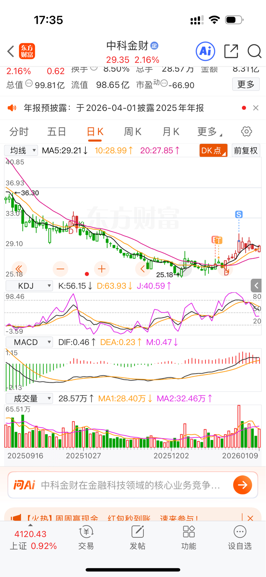Image resolution: width=266 pixels, height=577 pixels.
Task: Tap the 问Ai logo
Action: pos(24,485)
